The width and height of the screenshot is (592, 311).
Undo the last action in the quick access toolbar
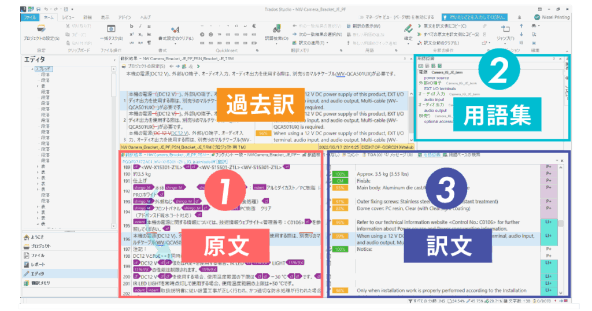coord(46,9)
